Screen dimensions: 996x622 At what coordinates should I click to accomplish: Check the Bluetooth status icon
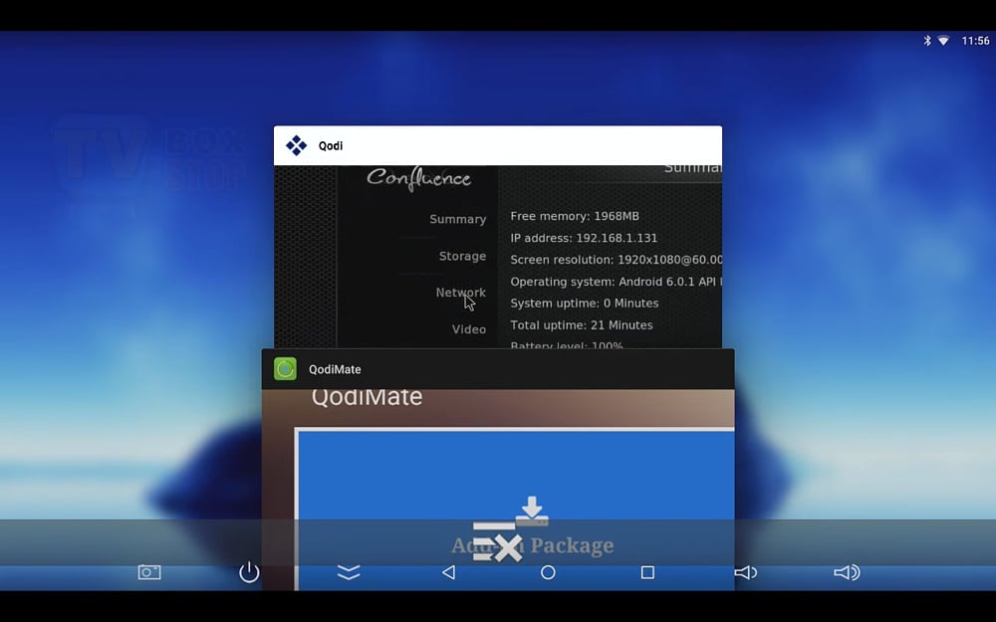coord(926,41)
